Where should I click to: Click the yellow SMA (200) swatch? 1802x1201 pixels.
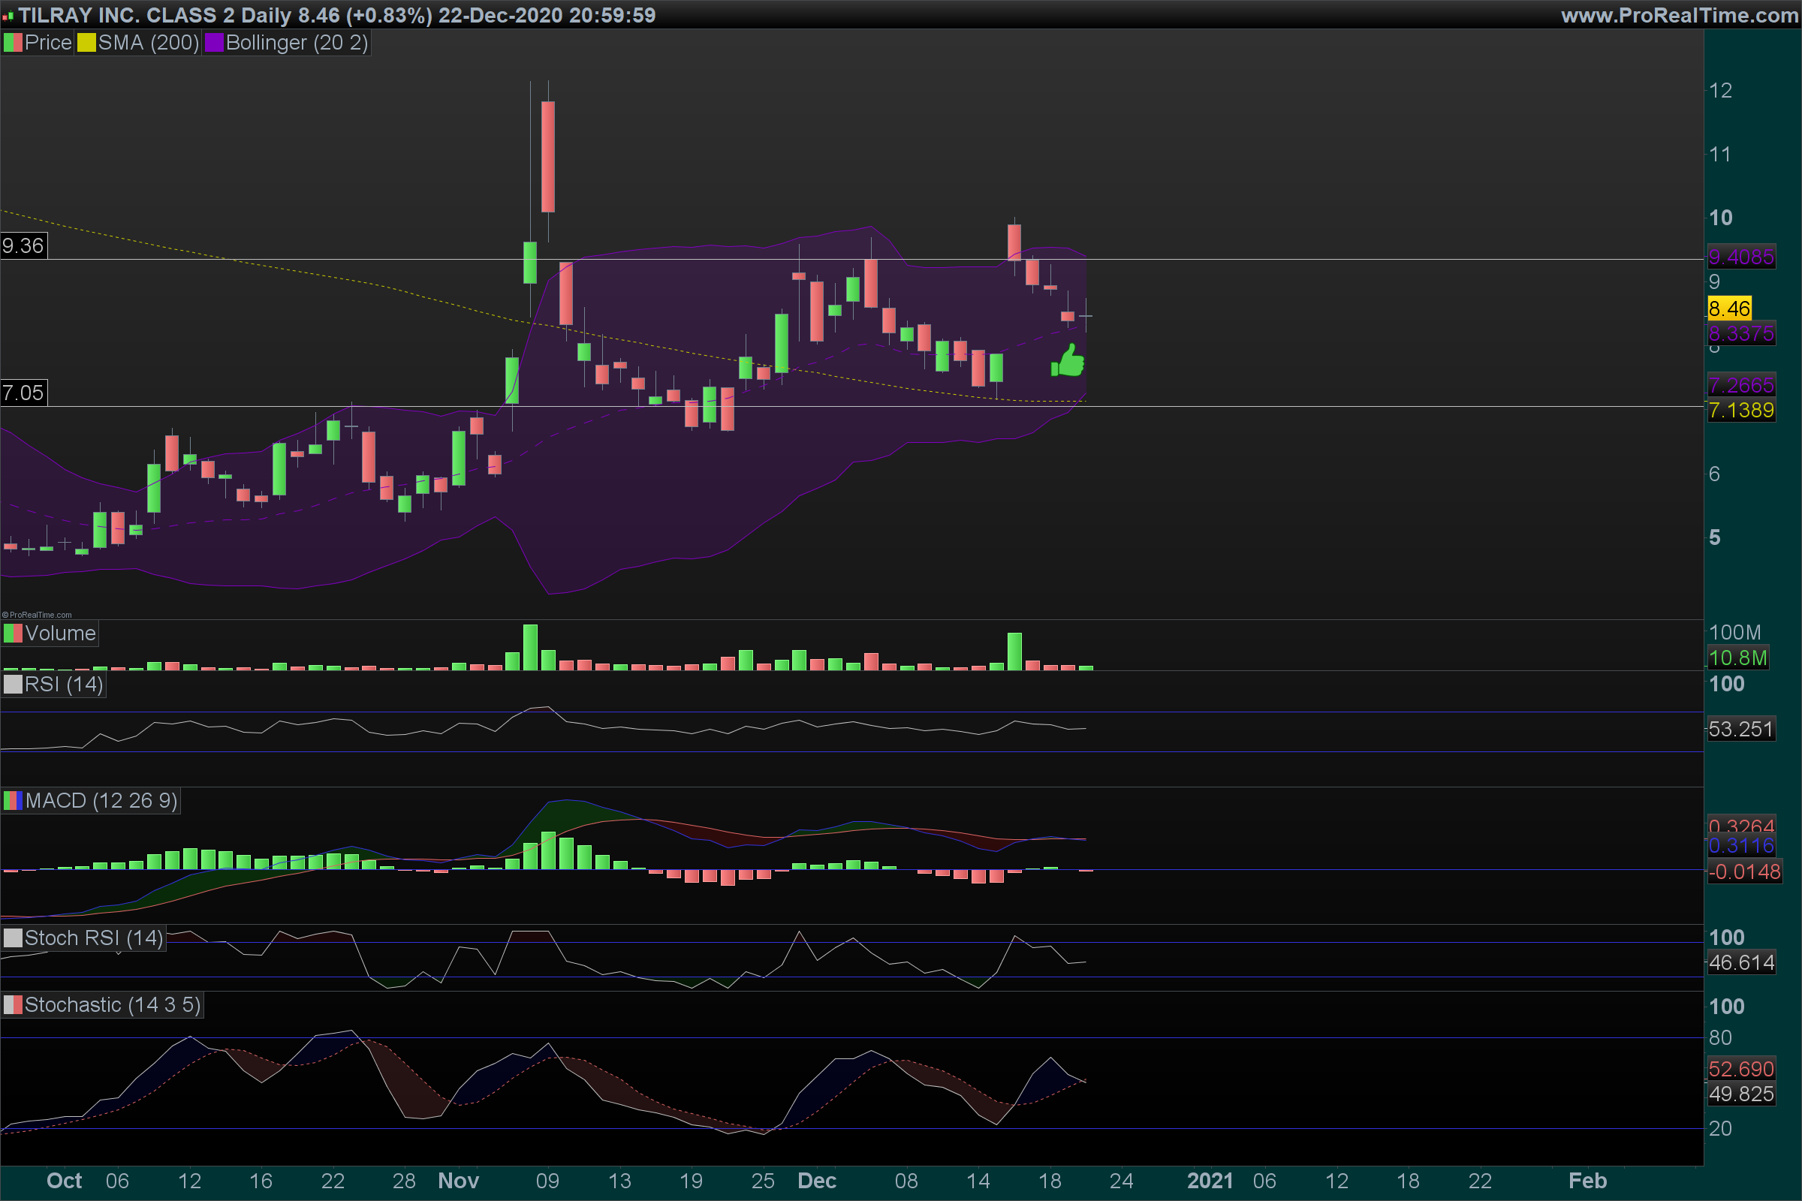[86, 43]
